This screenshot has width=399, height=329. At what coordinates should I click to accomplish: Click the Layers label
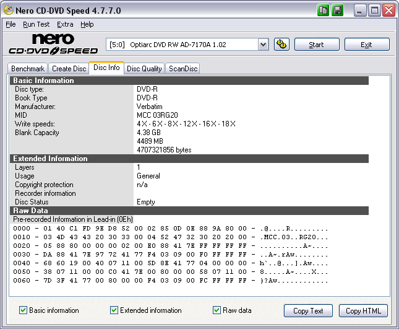pyautogui.click(x=24, y=167)
